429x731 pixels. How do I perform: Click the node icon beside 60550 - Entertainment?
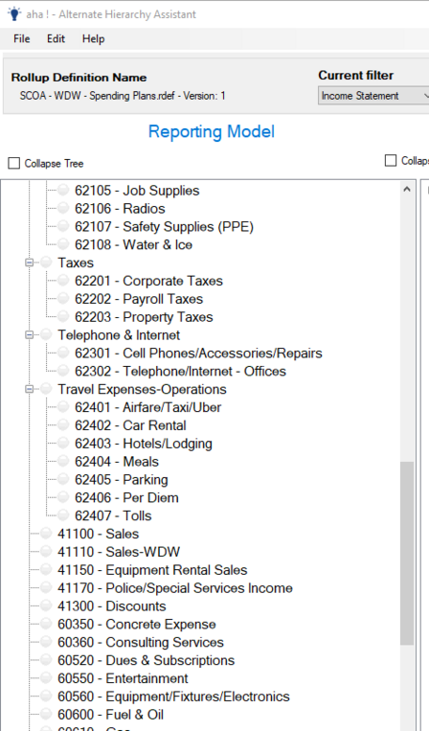[x=46, y=678]
